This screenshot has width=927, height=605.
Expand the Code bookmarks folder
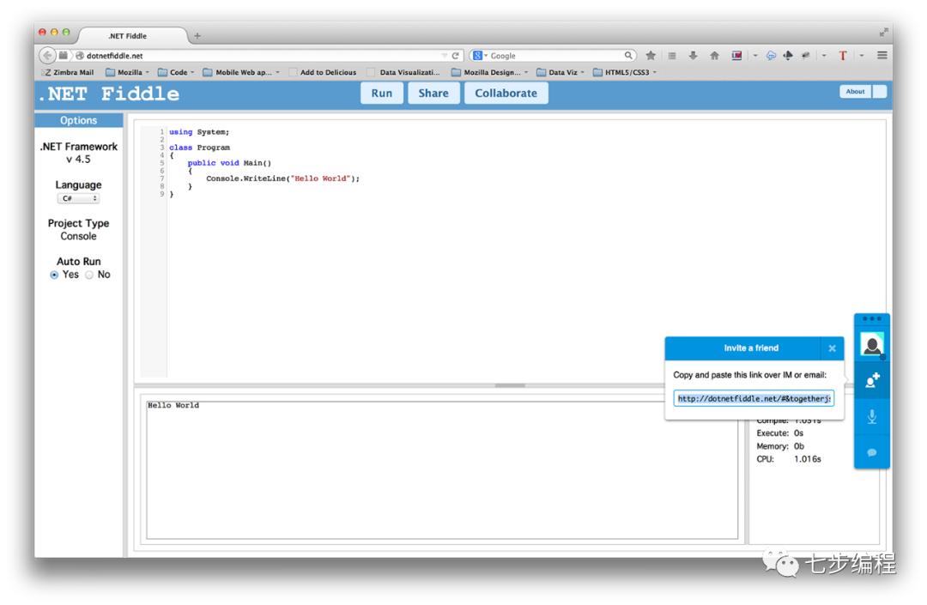pos(176,72)
